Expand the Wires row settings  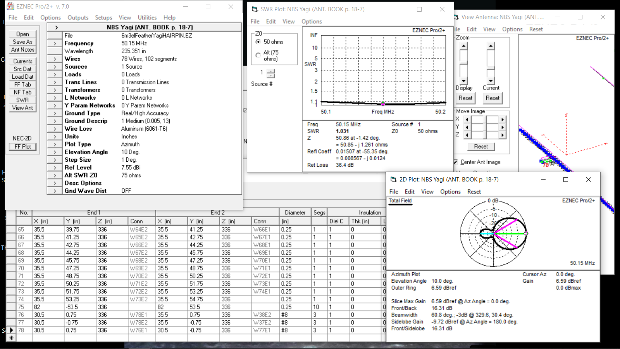coord(54,59)
